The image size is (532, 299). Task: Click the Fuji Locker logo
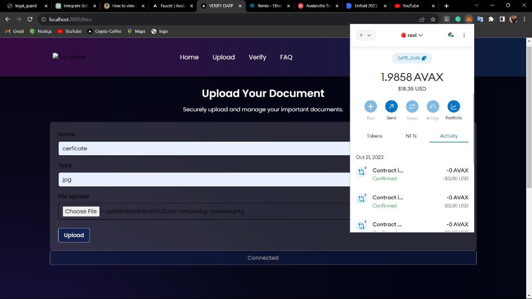click(69, 57)
